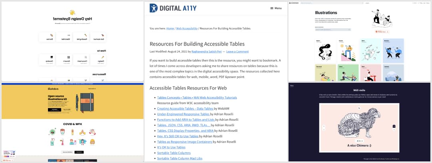Click the green coronavirus illustration icon
Image resolution: width=432 pixels, height=163 pixels.
tap(52, 131)
